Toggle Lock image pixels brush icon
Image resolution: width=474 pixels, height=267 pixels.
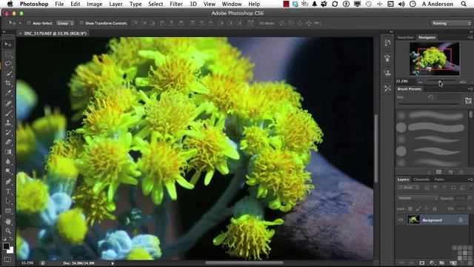click(418, 208)
